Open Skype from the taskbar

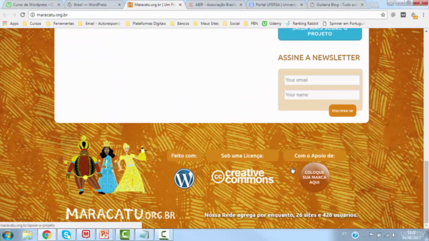pos(66,235)
